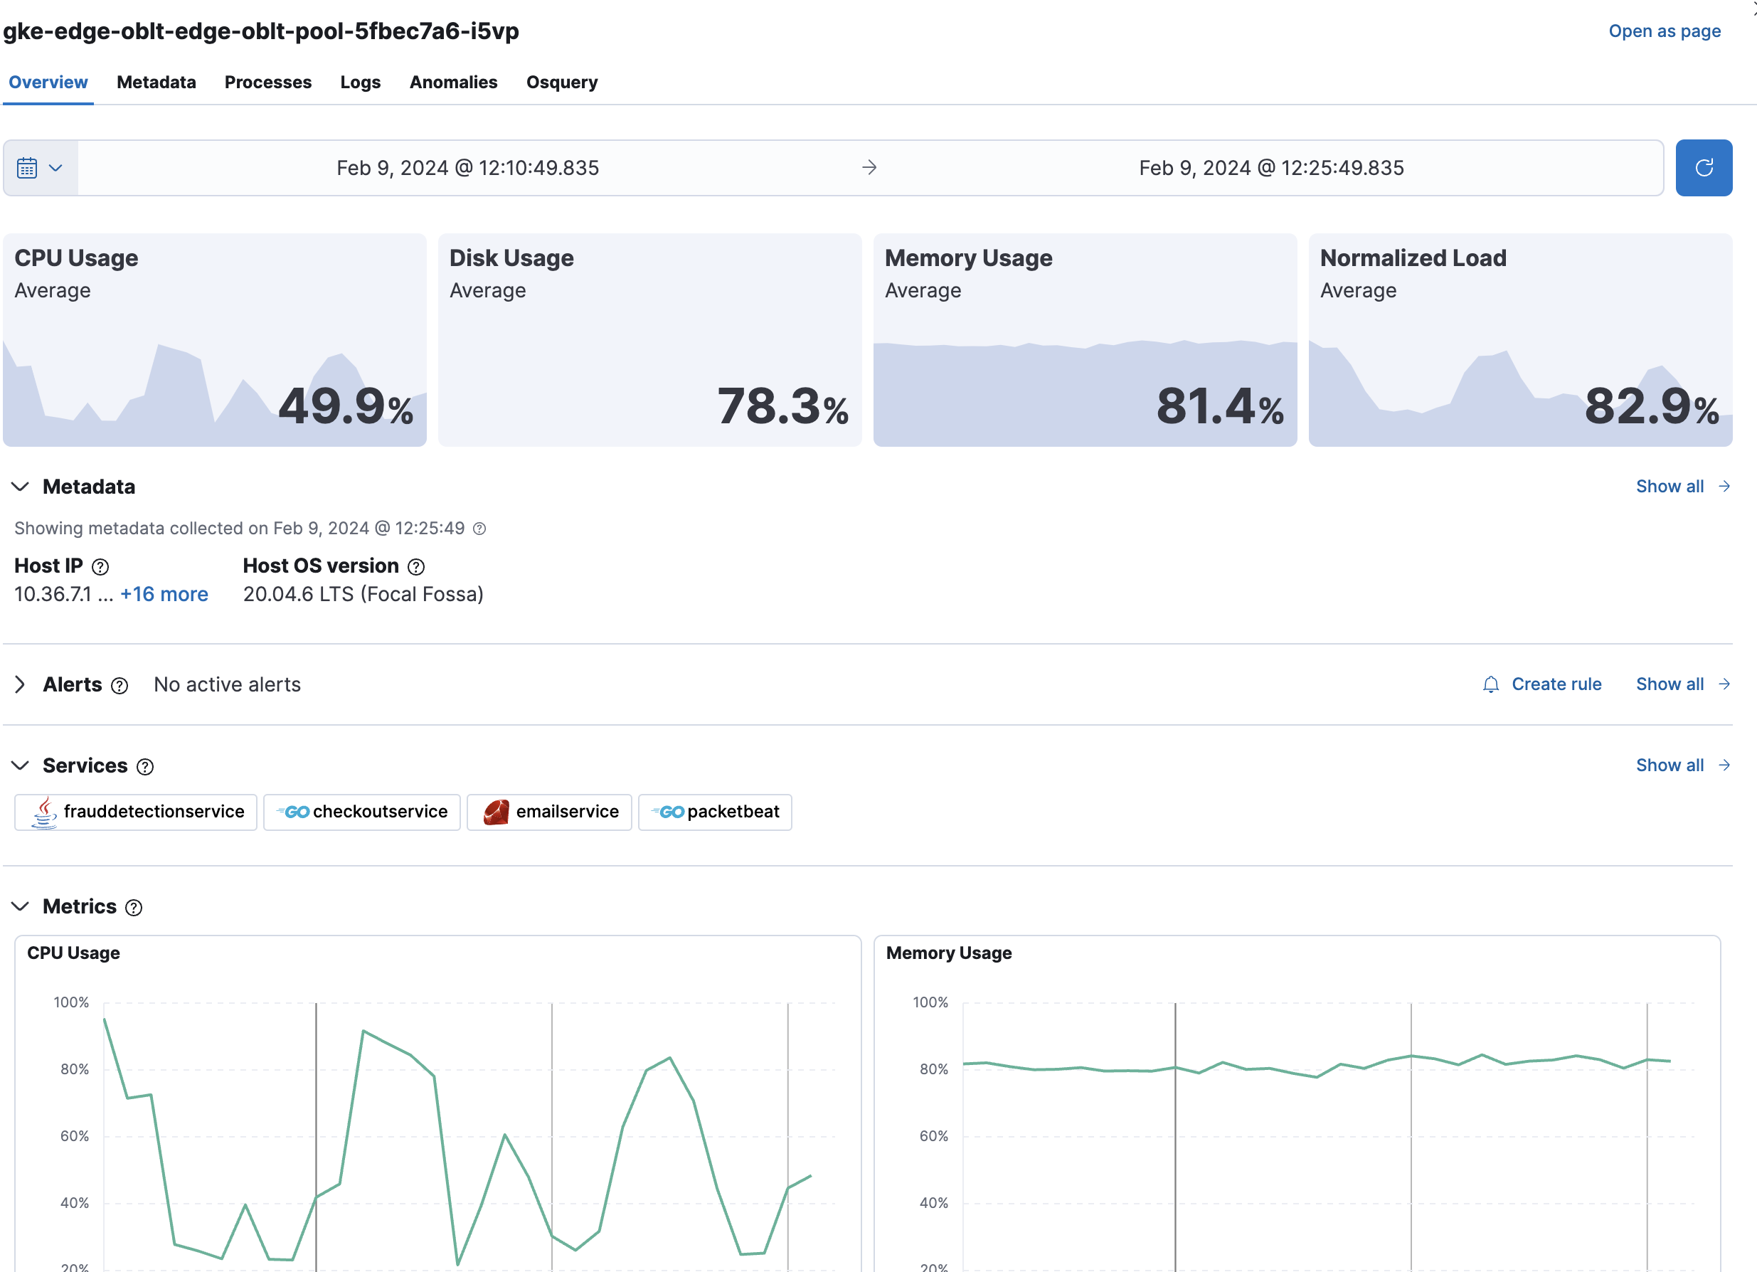
Task: Expand the Alerts section
Action: point(21,685)
